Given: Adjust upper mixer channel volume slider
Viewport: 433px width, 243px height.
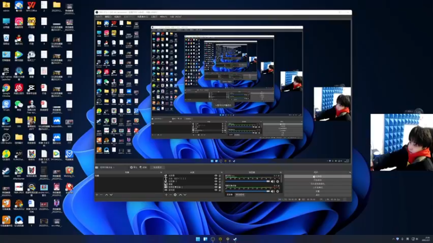Looking at the screenshot, I should pos(247,181).
